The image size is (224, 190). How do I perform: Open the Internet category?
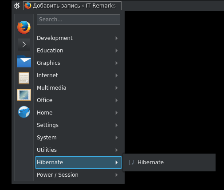[x=79, y=75]
